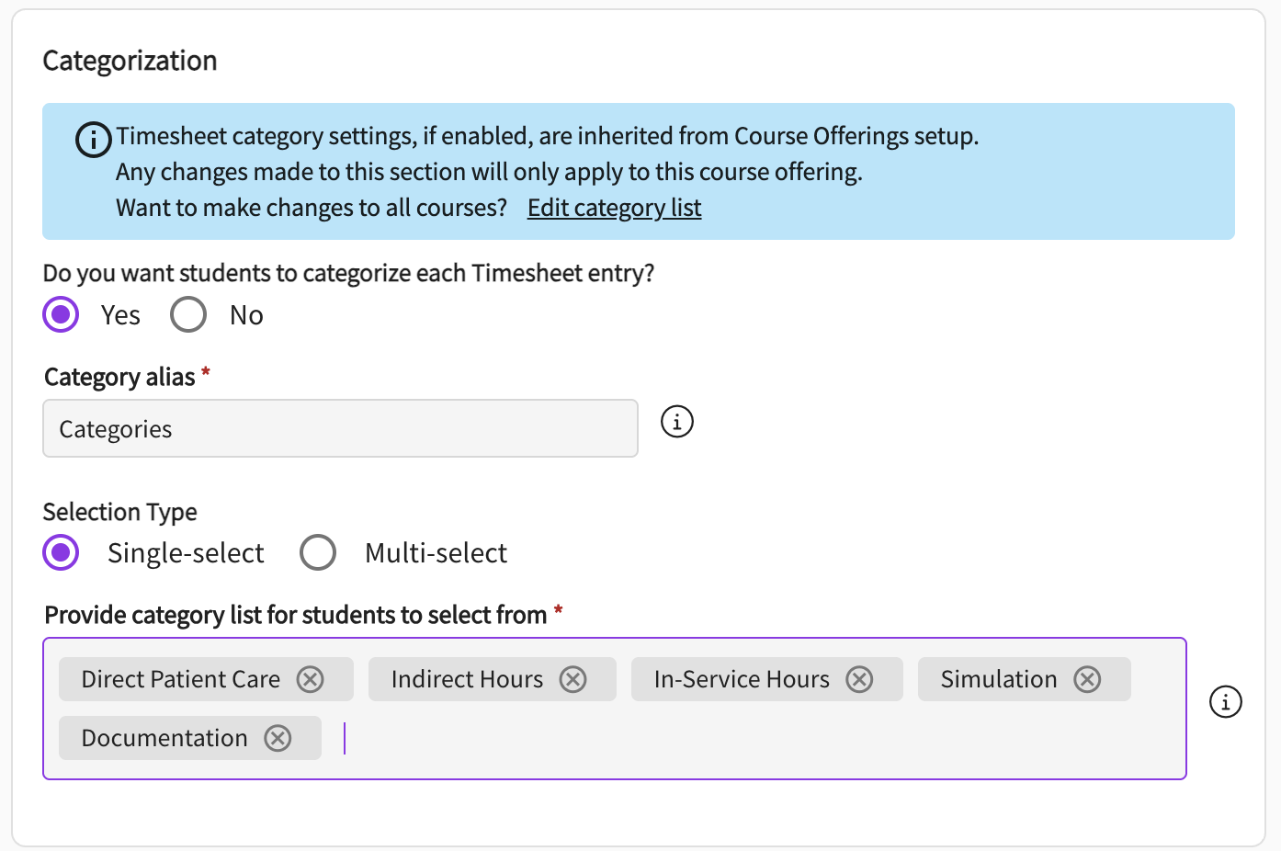
Task: Remove the Simulation category tag
Action: pos(1087,679)
